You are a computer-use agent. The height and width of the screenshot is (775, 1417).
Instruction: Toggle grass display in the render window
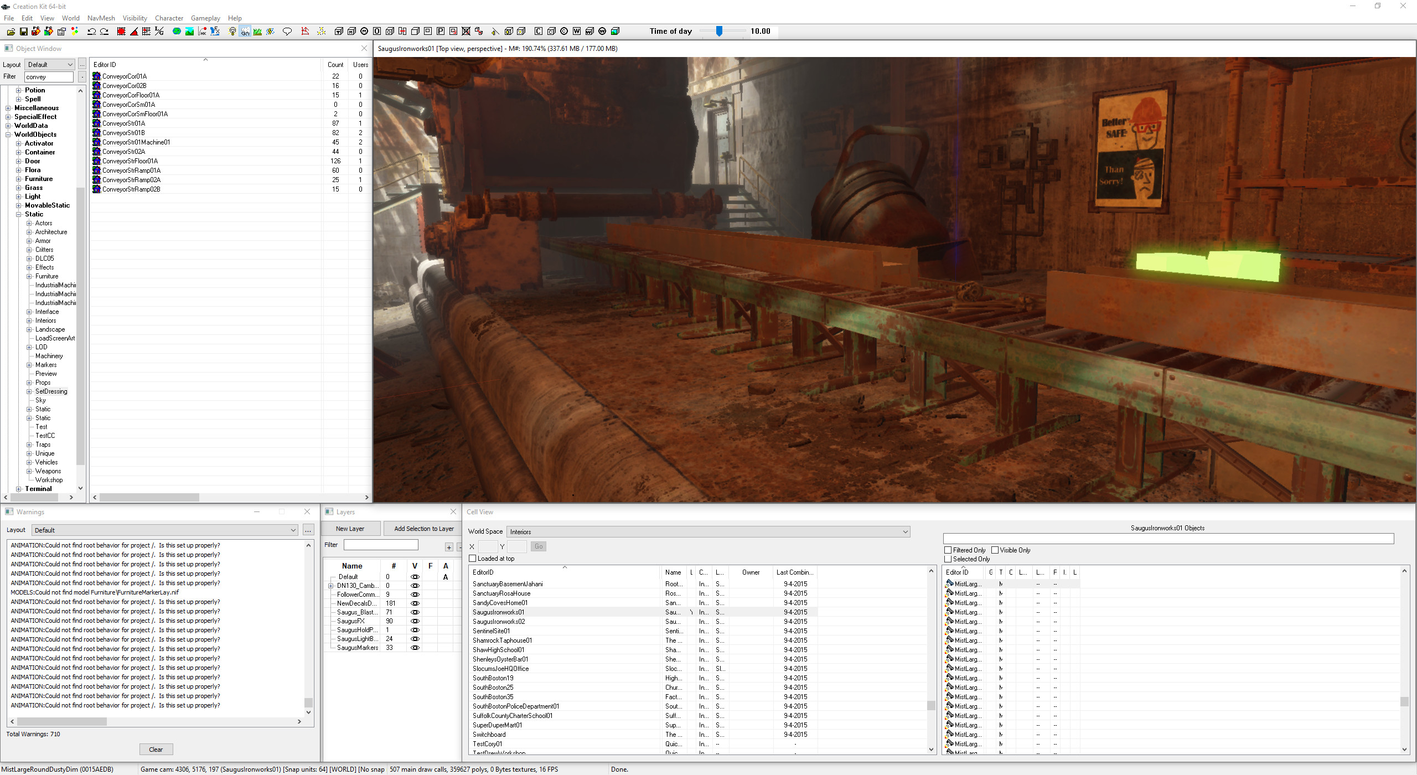(x=257, y=32)
